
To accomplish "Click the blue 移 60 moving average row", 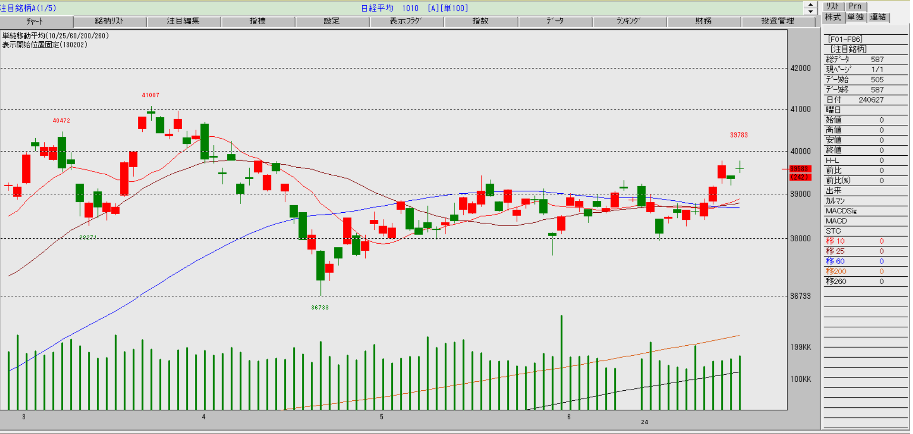I will 865,261.
